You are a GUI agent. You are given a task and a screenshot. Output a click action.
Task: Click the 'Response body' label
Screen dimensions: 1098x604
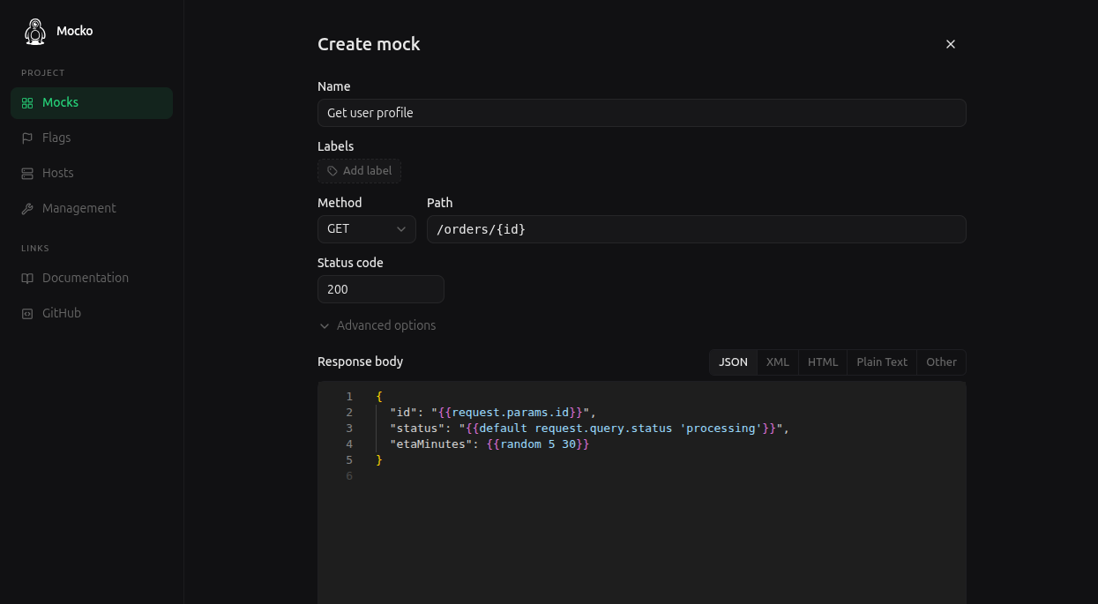click(360, 362)
